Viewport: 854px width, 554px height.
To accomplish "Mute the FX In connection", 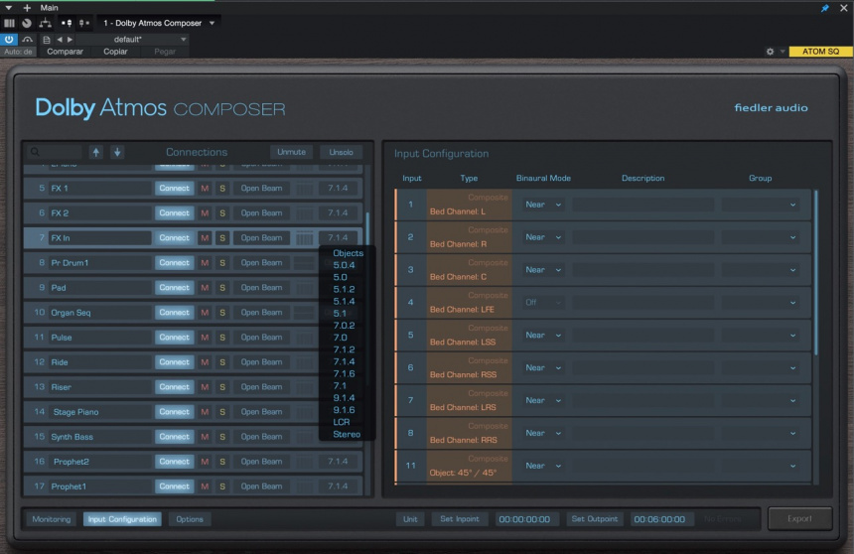I will [x=205, y=238].
